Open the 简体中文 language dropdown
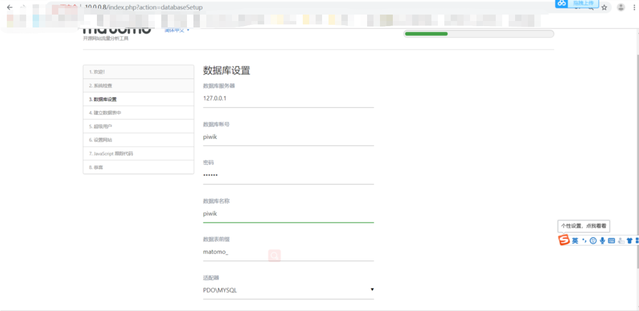The height and width of the screenshot is (311, 639). point(177,30)
